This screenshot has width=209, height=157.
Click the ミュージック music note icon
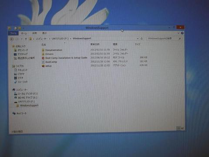16,82
